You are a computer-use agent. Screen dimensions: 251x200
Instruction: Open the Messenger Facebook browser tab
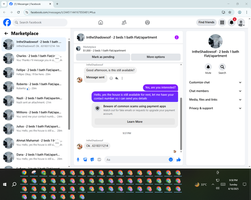[30, 4]
